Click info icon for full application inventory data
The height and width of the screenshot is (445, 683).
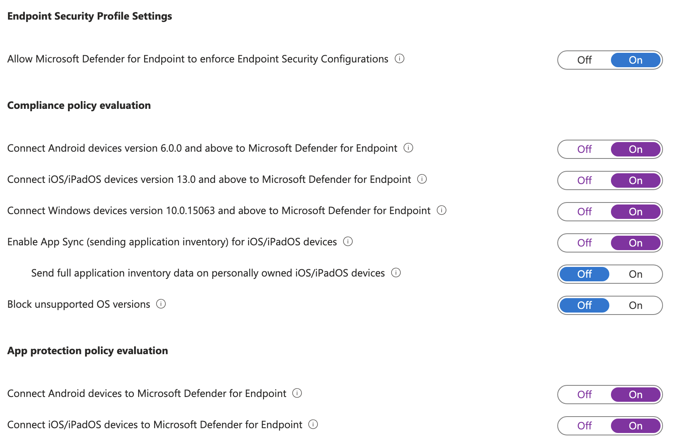point(396,273)
